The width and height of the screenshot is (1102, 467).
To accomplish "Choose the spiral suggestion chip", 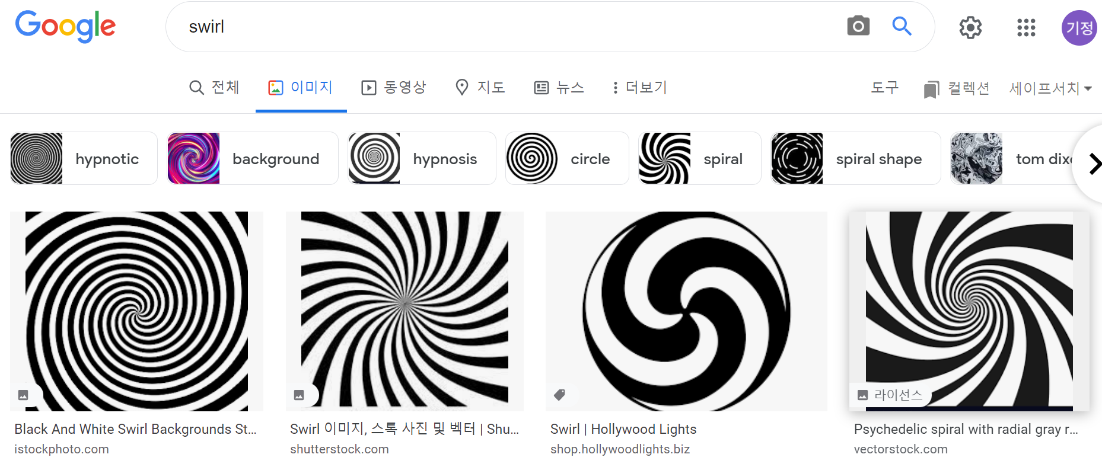I will pyautogui.click(x=700, y=158).
